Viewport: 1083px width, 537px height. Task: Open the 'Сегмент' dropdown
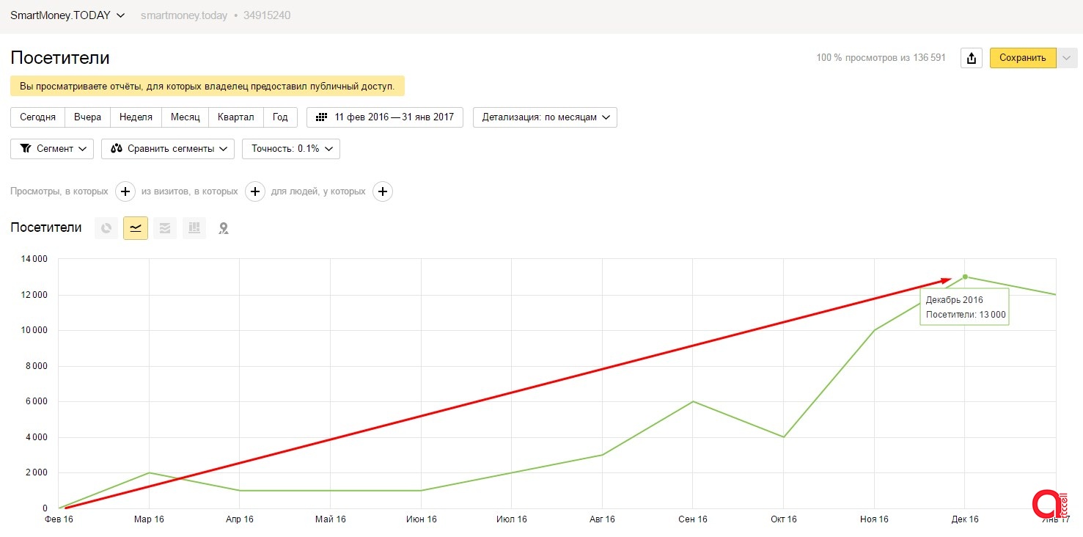pos(52,149)
